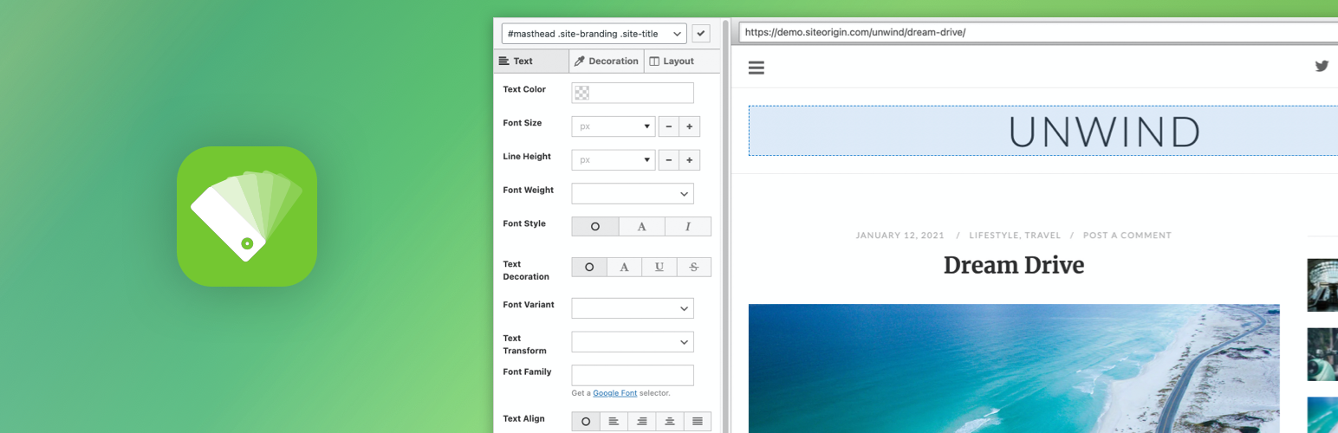
Task: Select italic Font Style icon
Action: click(688, 227)
